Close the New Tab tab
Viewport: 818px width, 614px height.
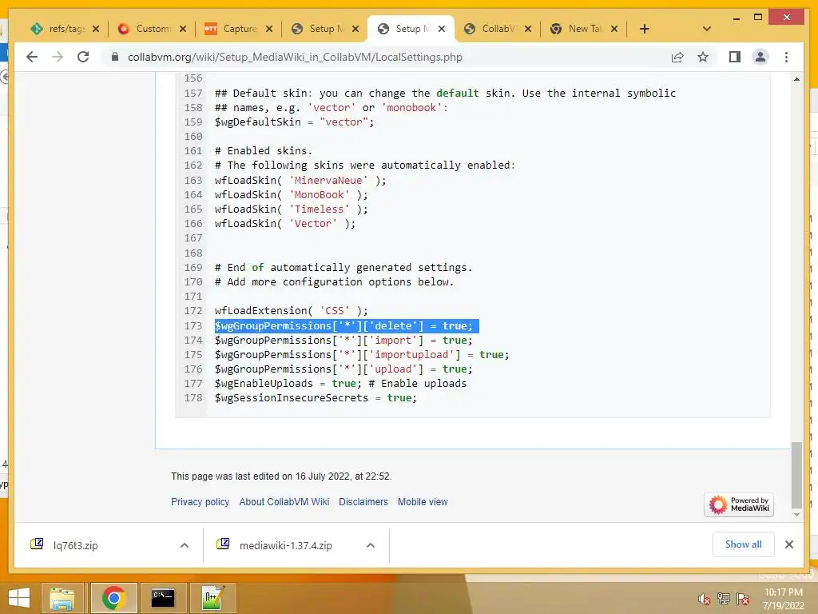614,29
